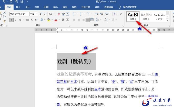Image resolution: width=174 pixels, height=107 pixels.
Task: Toggle Superscript x² formatting
Action: (36, 20)
